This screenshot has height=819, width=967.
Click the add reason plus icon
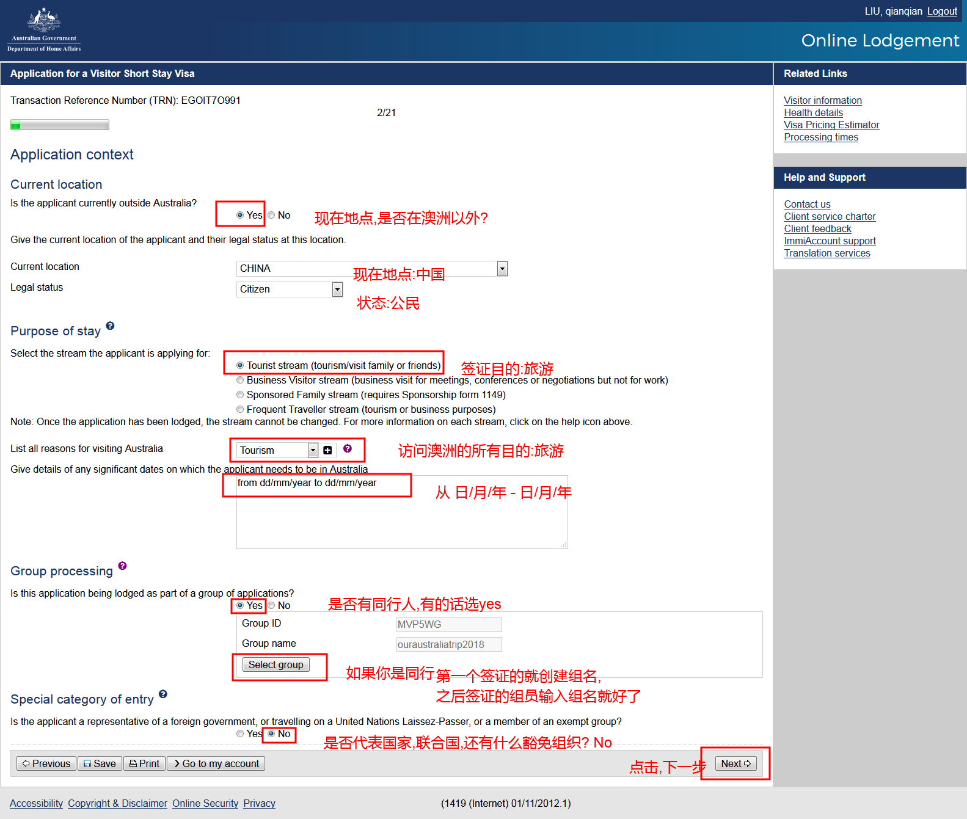(327, 450)
